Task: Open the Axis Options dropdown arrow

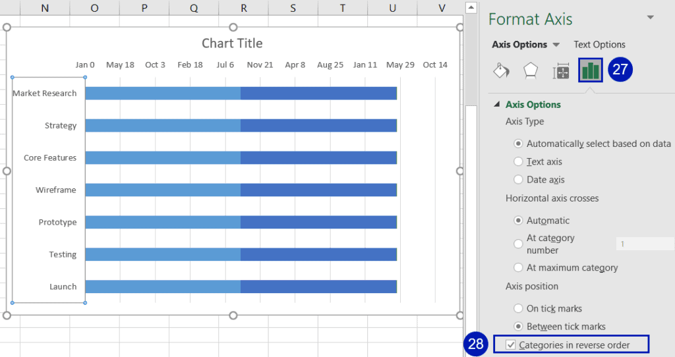Action: [556, 45]
